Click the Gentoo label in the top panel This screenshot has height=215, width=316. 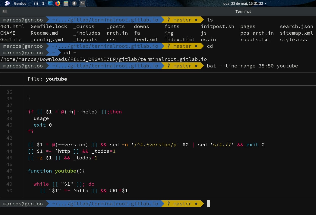(x=20, y=3)
